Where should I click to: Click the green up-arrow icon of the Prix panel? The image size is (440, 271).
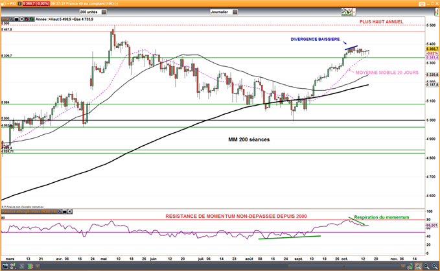point(32,19)
